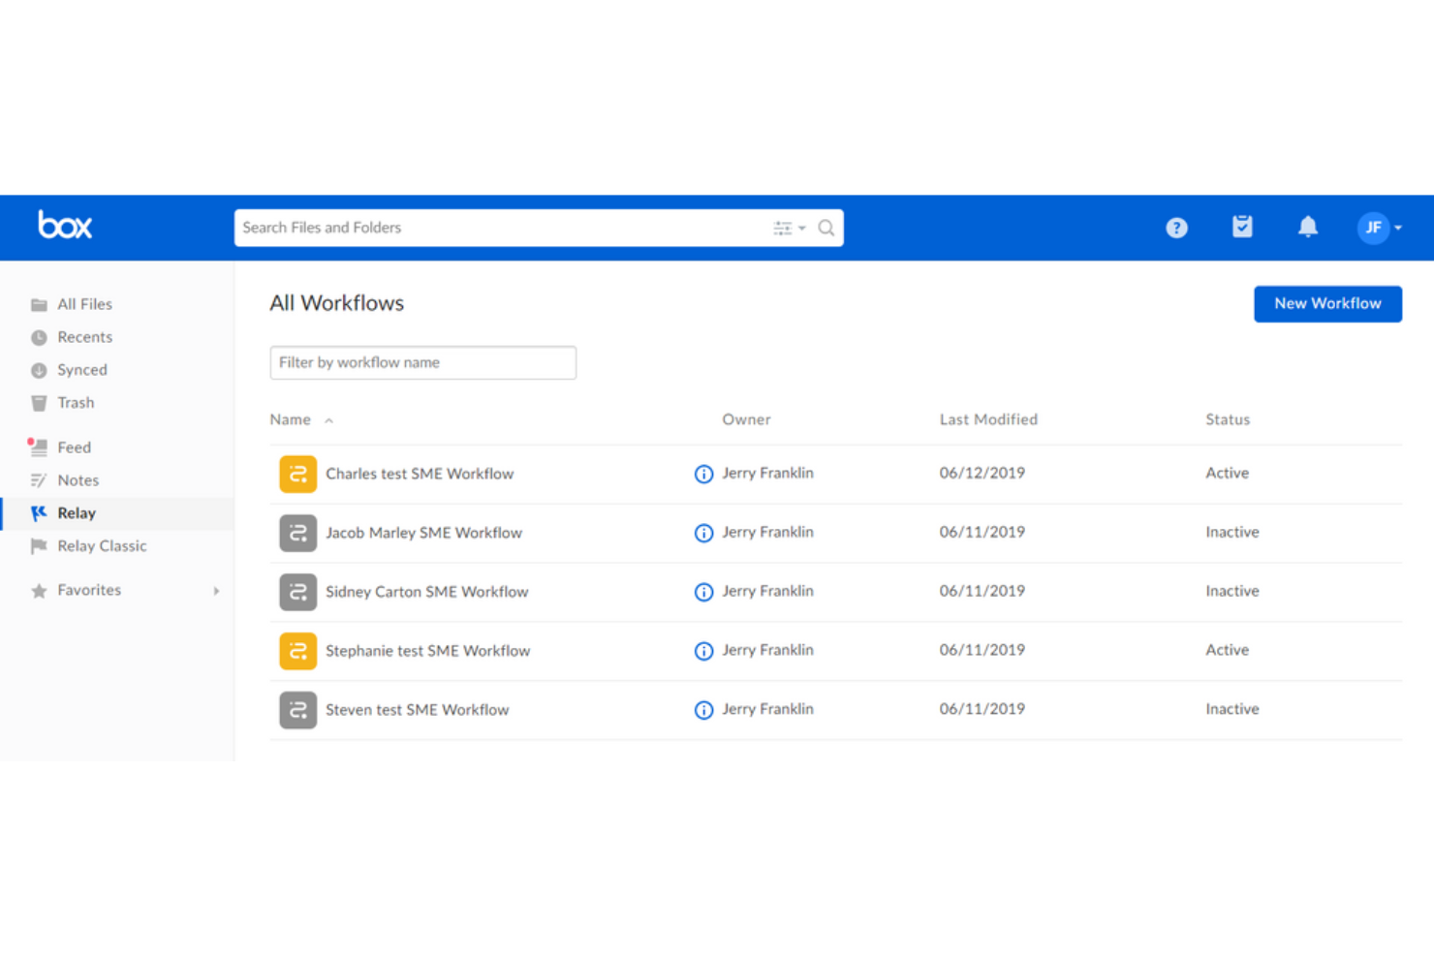Open Charles test SME Workflow
This screenshot has width=1434, height=956.
(420, 474)
